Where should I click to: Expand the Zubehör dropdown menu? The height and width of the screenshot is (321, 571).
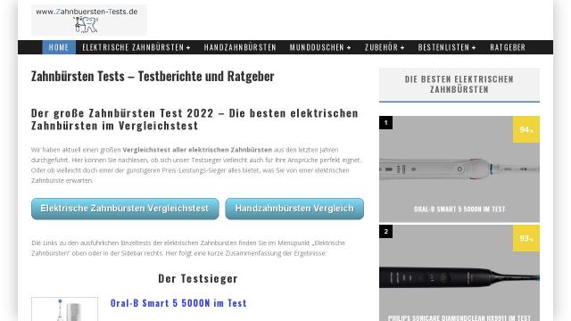(385, 47)
